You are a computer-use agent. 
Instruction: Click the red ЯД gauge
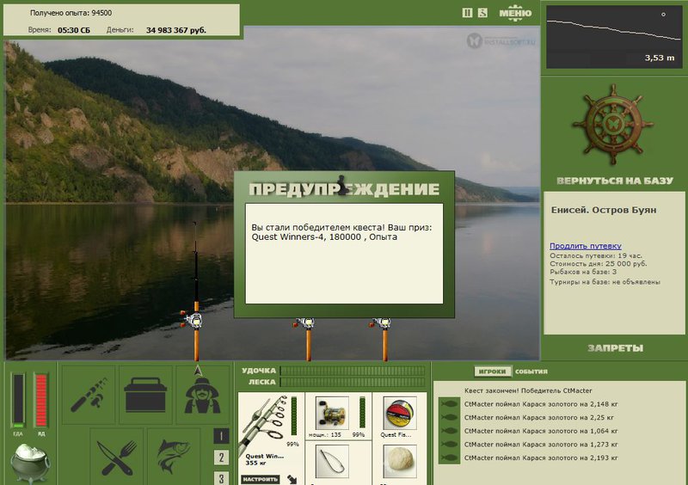click(40, 400)
